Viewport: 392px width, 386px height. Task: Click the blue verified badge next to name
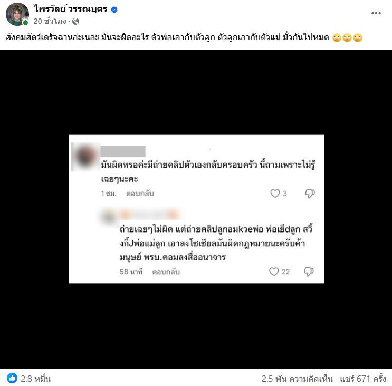[114, 9]
